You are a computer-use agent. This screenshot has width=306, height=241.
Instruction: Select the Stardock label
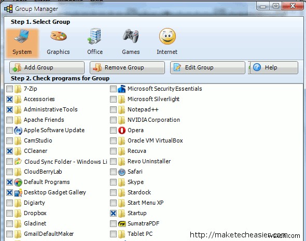[x=139, y=192]
